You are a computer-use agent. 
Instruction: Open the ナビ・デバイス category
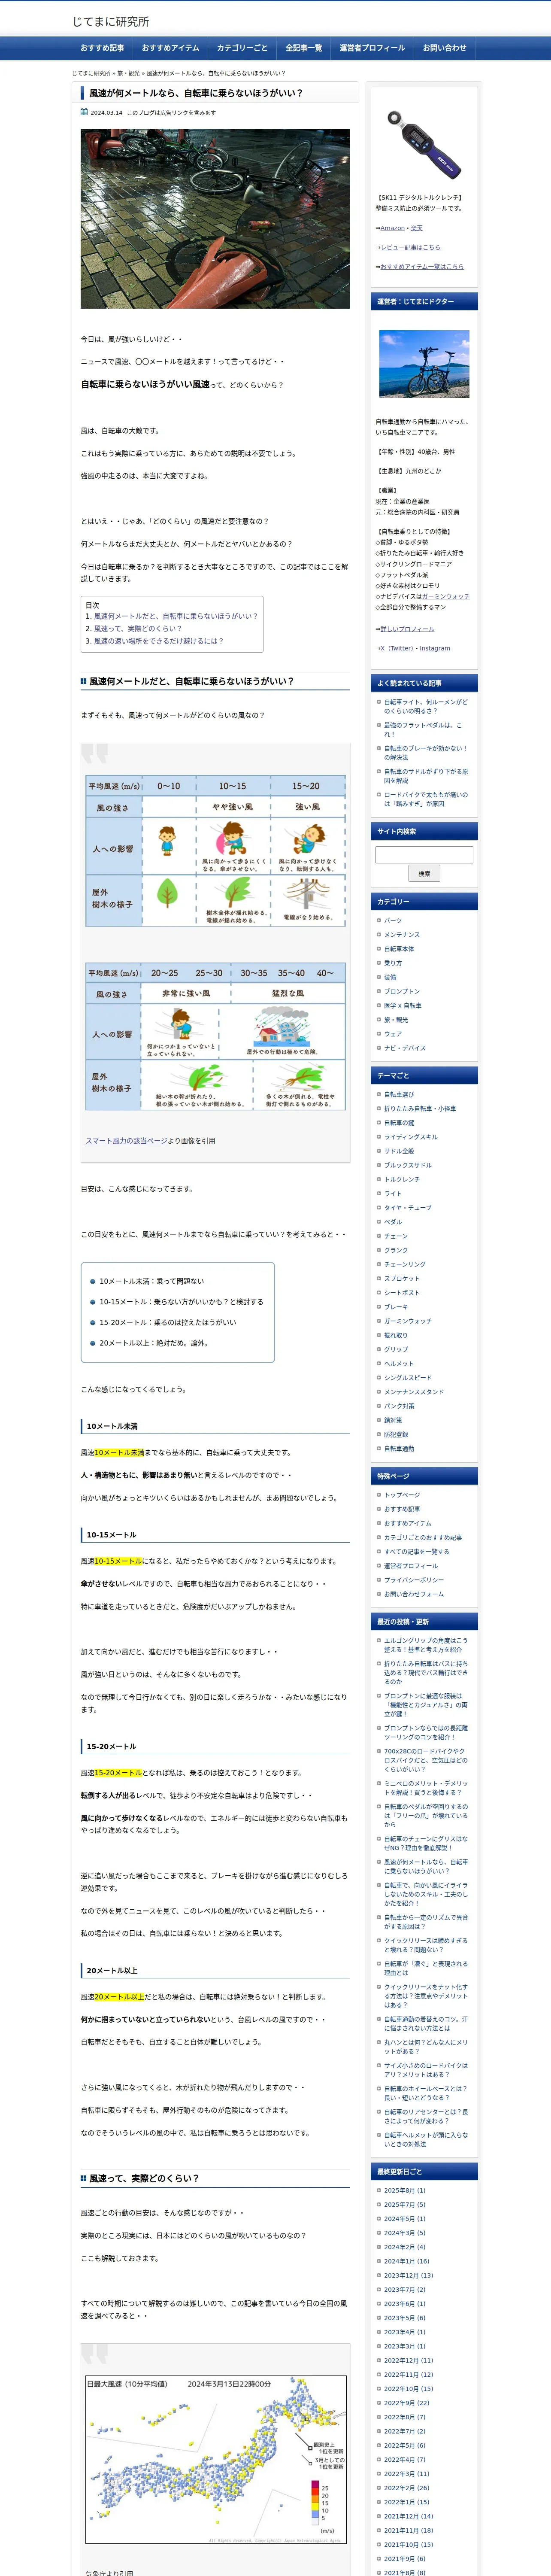[x=405, y=1048]
